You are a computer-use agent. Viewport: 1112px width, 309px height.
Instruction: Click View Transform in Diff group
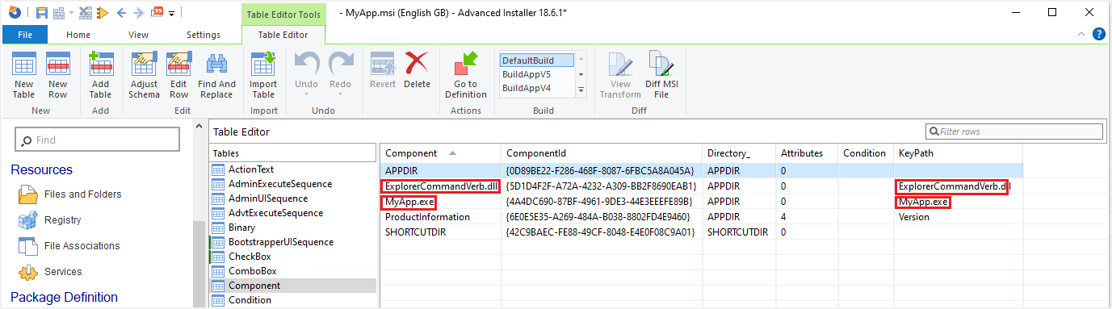(620, 75)
